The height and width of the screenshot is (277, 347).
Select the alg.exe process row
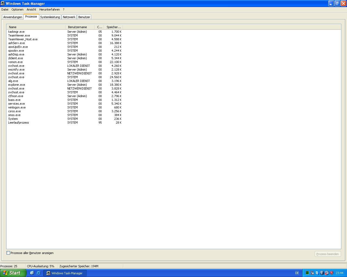point(65,81)
